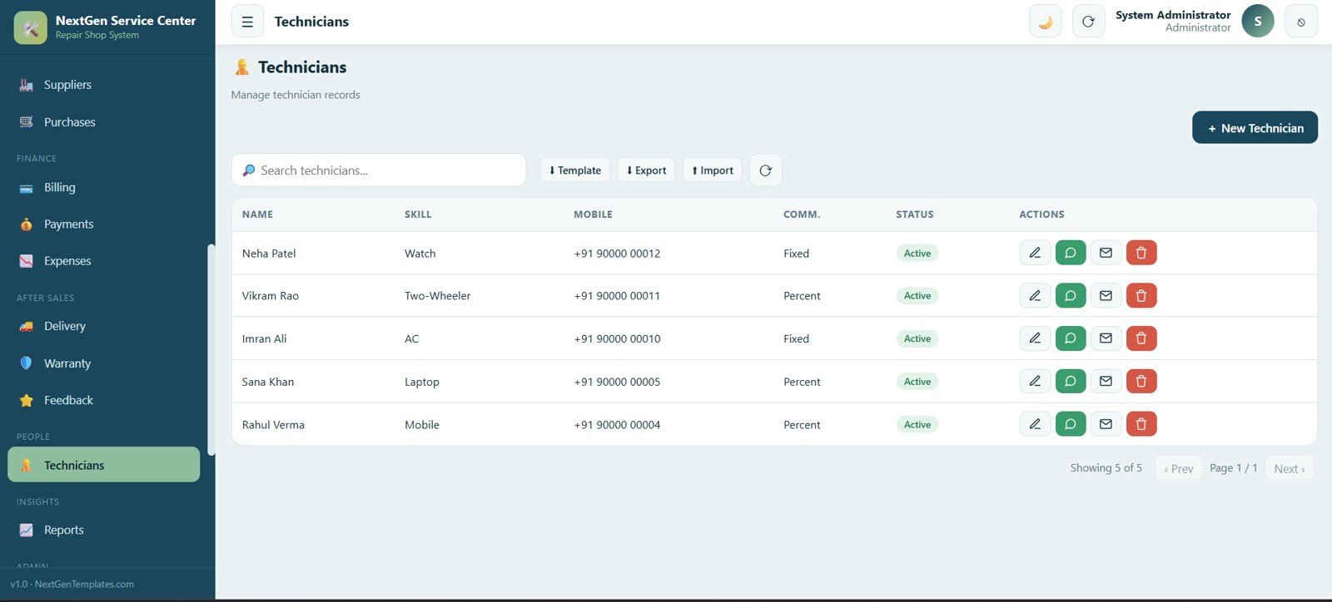Click the Showing 5 of 5 text

pyautogui.click(x=1106, y=468)
